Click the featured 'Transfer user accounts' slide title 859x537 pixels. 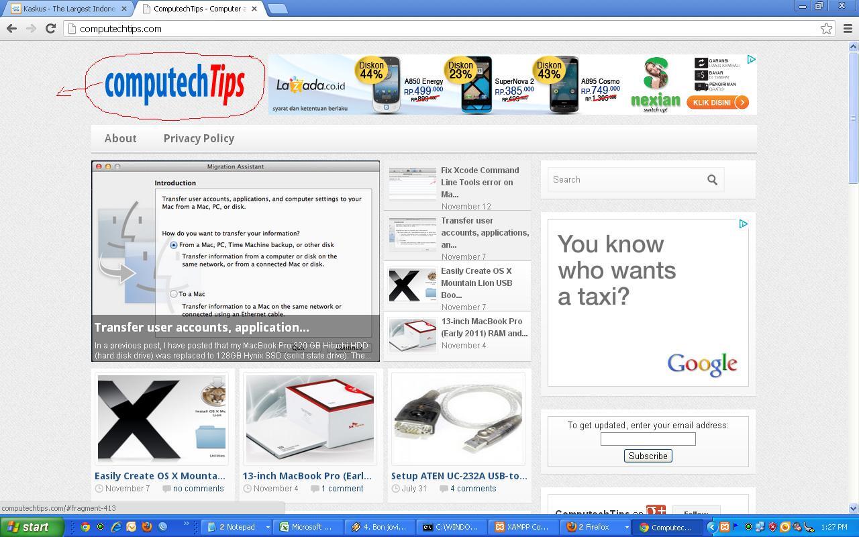click(201, 328)
